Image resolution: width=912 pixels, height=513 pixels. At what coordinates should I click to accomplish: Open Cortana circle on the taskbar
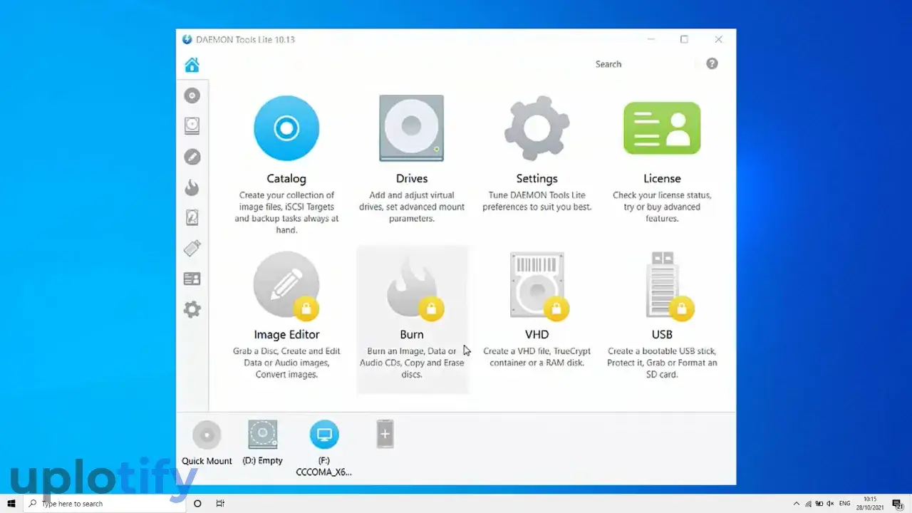pos(198,503)
